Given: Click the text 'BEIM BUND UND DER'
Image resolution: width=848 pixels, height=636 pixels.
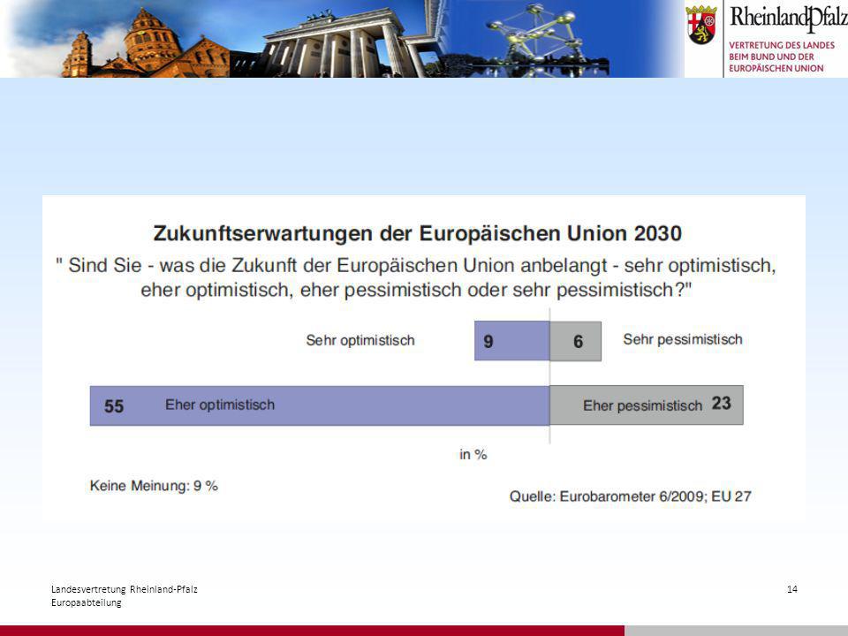Looking at the screenshot, I should 771,57.
